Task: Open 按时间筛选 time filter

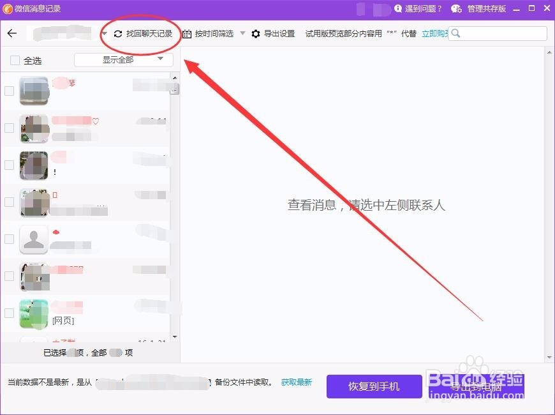Action: tap(214, 34)
